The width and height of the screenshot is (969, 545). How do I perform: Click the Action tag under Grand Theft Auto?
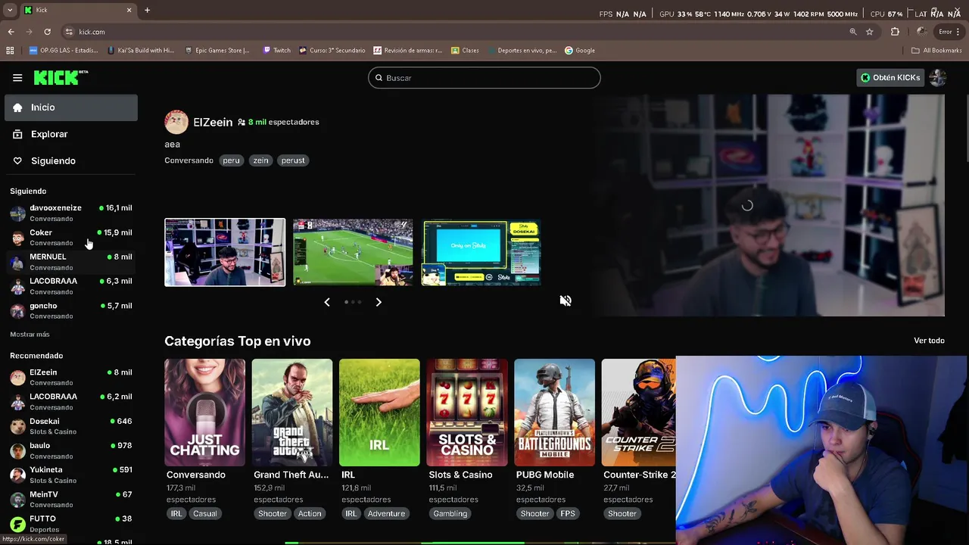[310, 513]
